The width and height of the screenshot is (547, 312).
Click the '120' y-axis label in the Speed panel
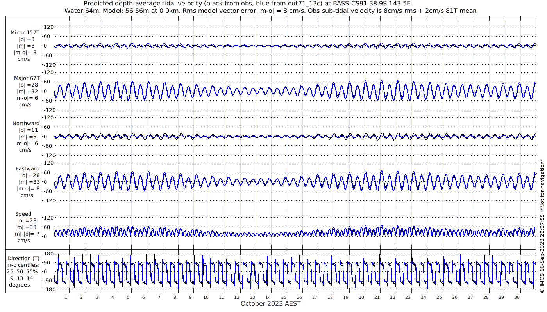[x=48, y=218]
